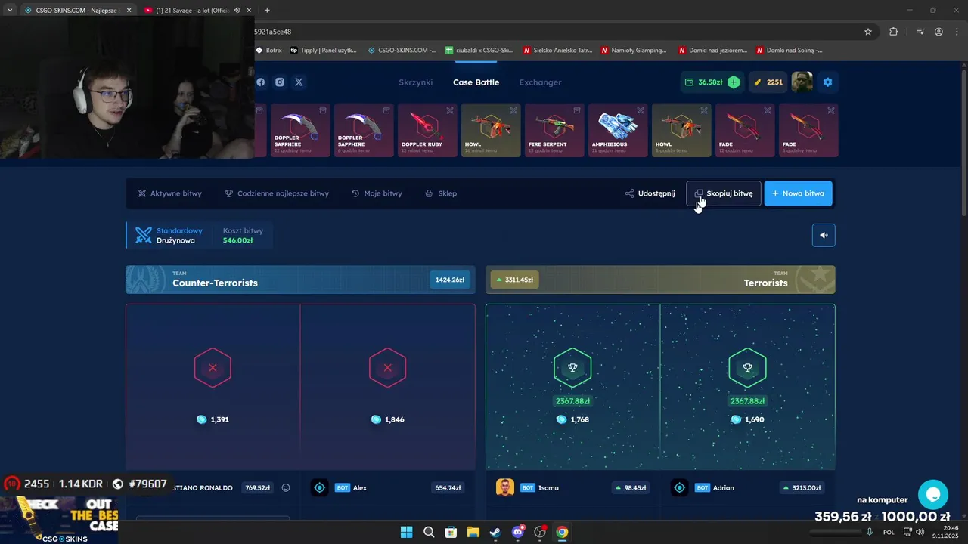
Task: Click the winner trophy above 1,768
Action: click(572, 368)
